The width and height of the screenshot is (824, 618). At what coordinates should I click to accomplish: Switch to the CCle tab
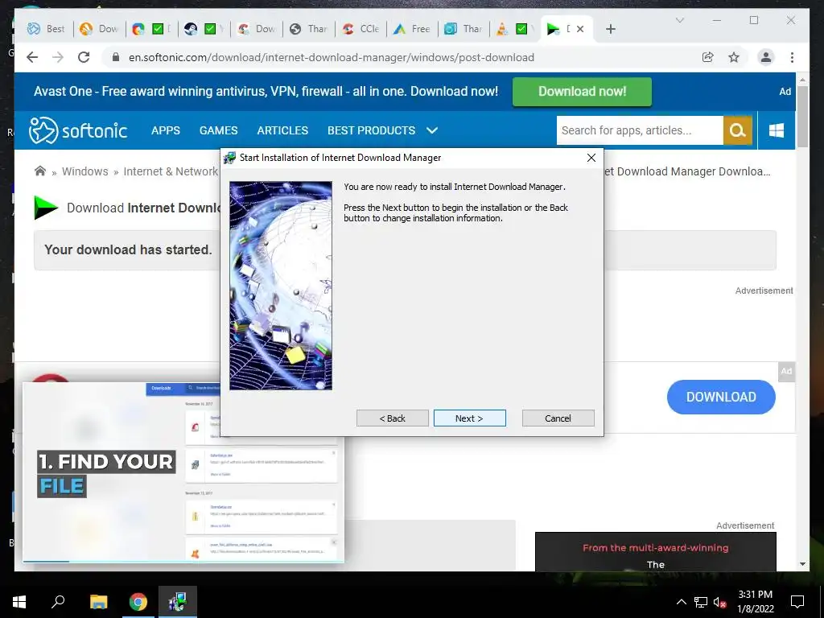pyautogui.click(x=360, y=29)
